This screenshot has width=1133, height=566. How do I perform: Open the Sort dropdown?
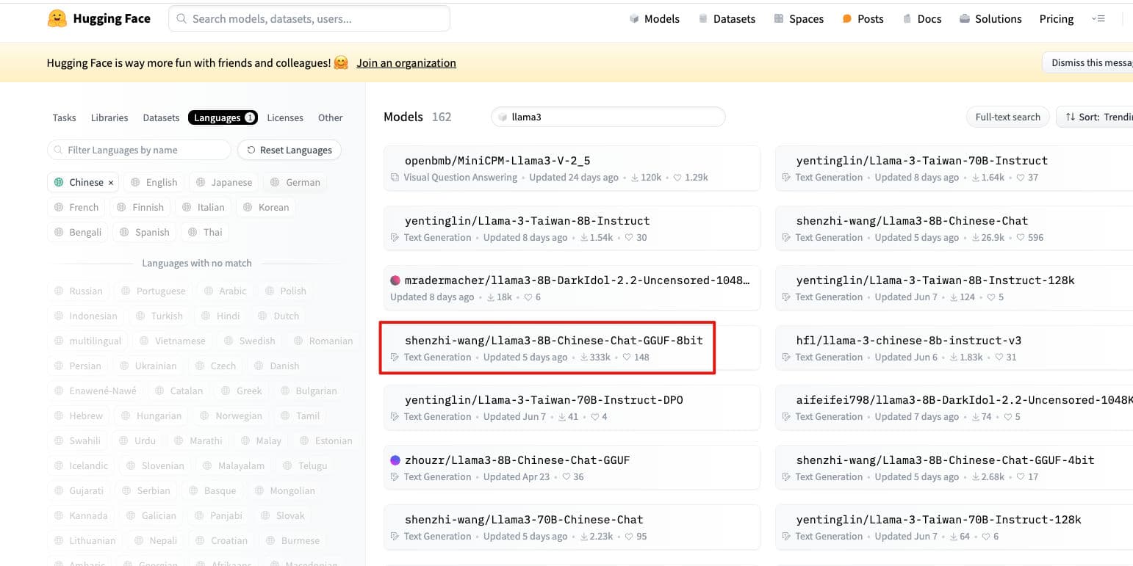(1096, 117)
